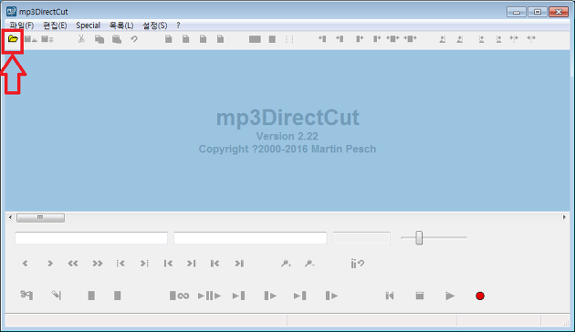
Task: Click the save icon with small waveform
Action: coord(30,39)
